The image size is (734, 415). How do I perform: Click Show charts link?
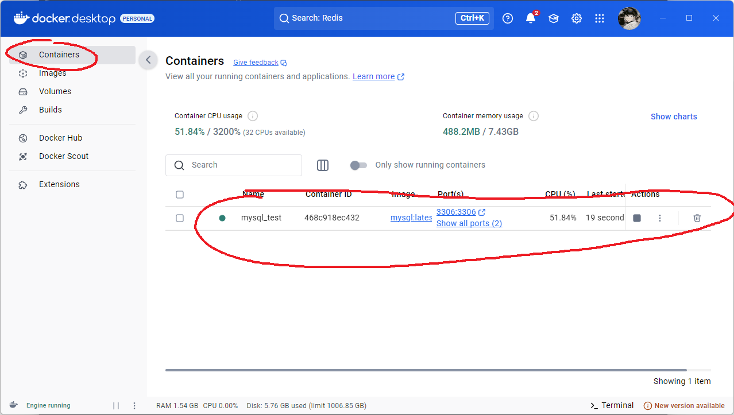[x=674, y=117]
